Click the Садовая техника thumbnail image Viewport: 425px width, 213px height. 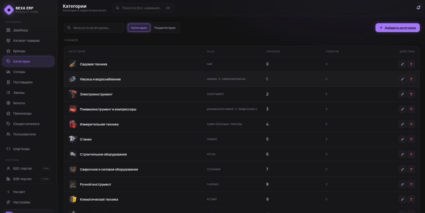click(73, 64)
